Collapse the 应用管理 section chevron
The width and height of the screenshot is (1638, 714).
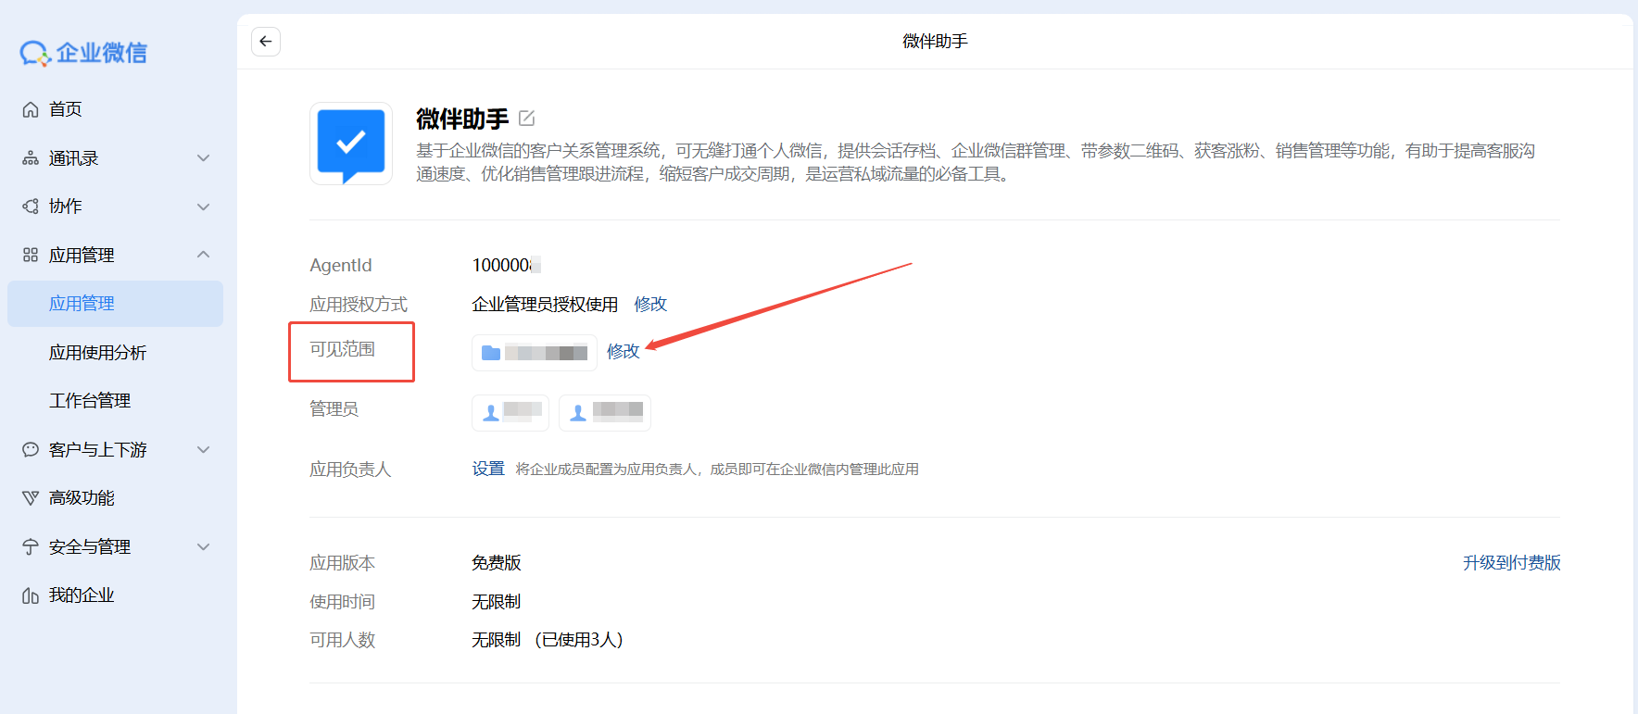204,255
